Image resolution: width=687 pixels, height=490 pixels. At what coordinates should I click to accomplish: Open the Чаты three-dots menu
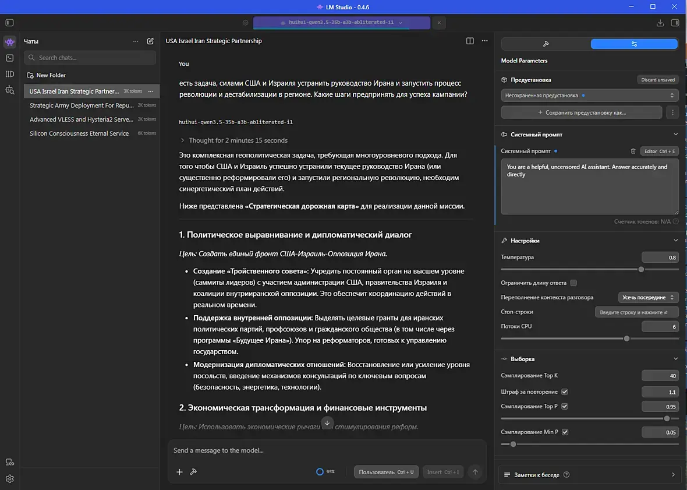coord(136,41)
